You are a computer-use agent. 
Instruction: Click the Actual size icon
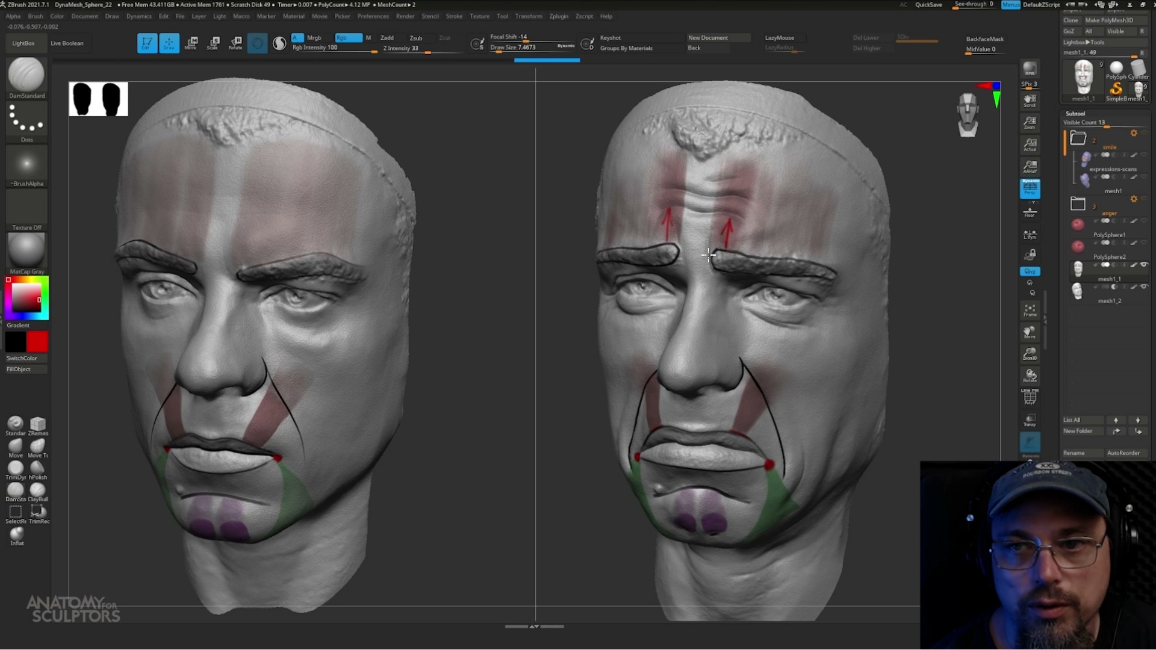point(1030,145)
